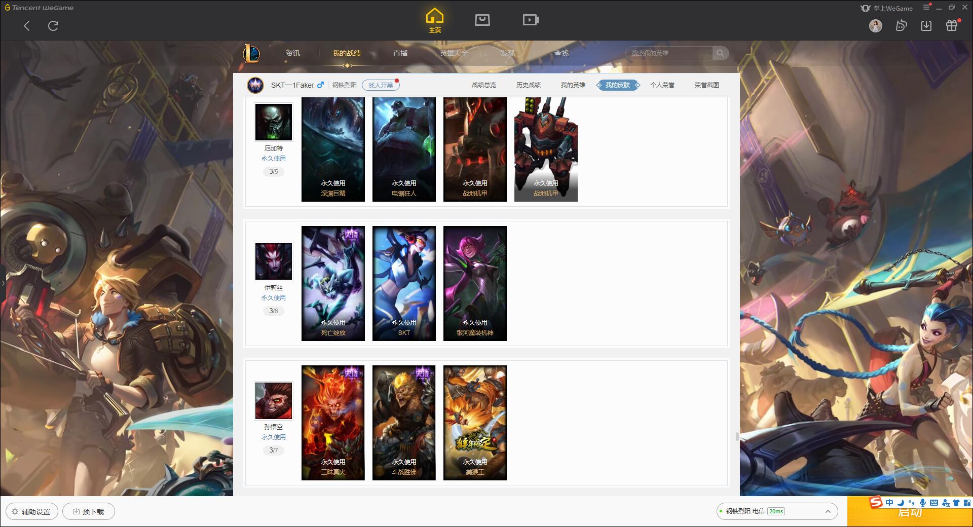
Task: Open 掌上WeGame mobile app link
Action: (887, 8)
